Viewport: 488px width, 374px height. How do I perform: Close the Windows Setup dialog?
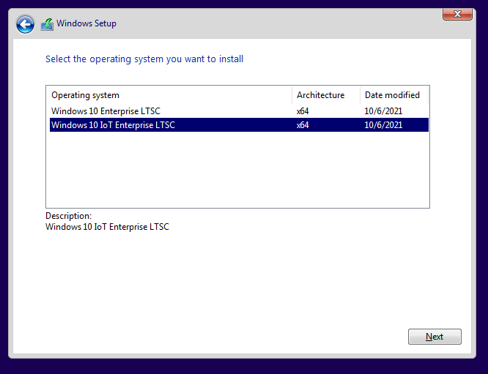point(457,15)
